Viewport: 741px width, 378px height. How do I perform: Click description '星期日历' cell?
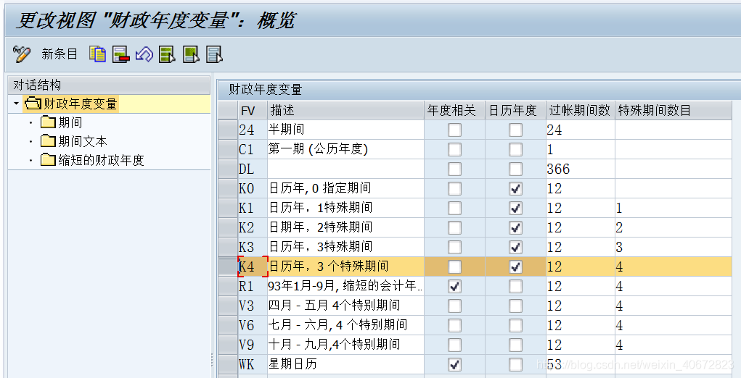pos(345,364)
